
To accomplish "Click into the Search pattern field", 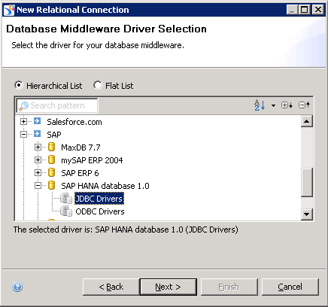I will coord(57,105).
